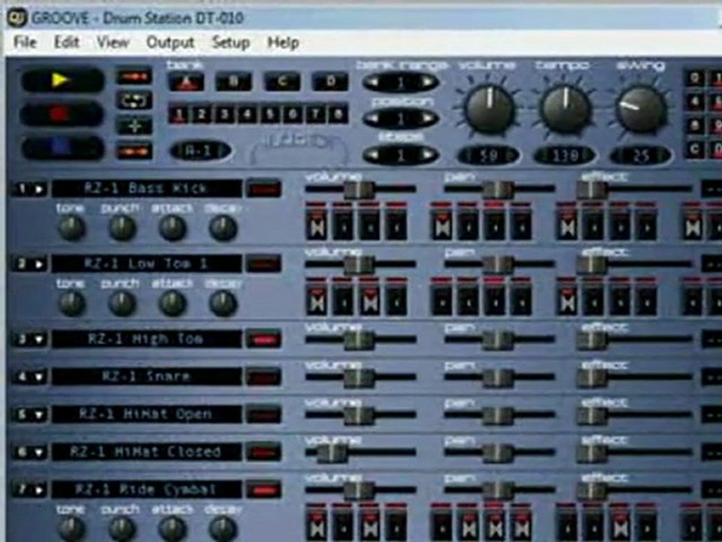Screen dimensions: 722x542
Task: Open the View menu
Action: click(113, 42)
